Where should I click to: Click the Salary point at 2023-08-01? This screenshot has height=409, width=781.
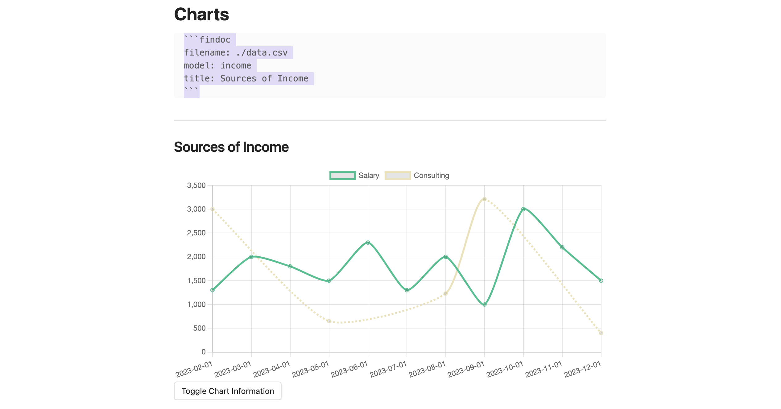(445, 257)
